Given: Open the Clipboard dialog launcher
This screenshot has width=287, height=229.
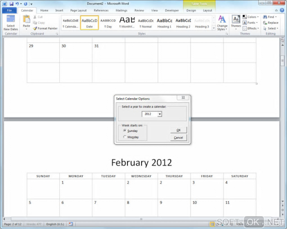Looking at the screenshot, I should 57,34.
